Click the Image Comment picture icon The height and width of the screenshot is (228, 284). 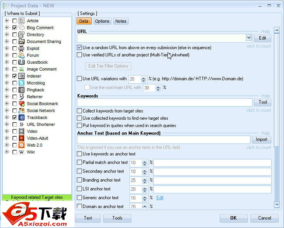point(21,69)
